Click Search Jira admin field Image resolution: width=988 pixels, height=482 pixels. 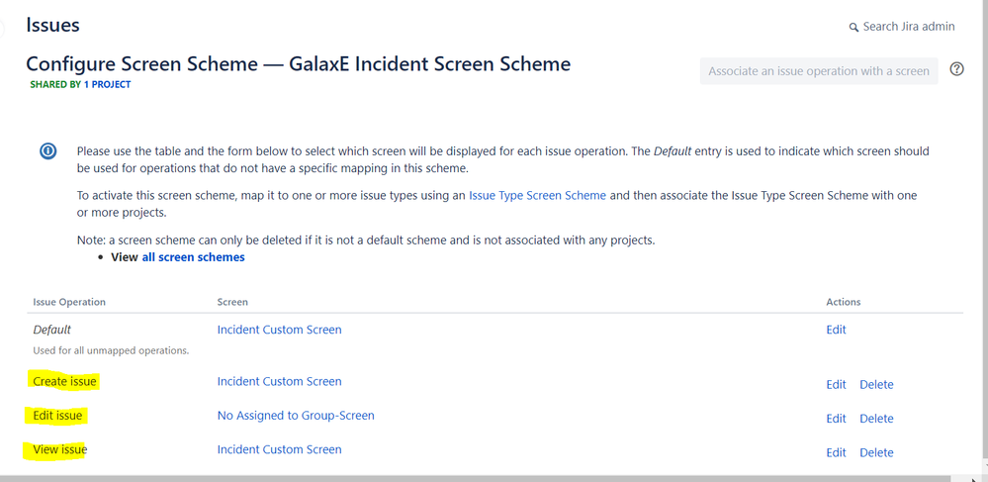coord(908,27)
